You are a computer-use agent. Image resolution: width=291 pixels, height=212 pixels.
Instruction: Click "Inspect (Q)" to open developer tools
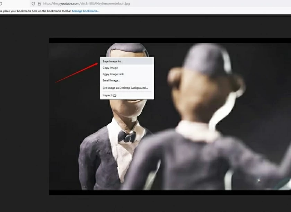click(x=109, y=95)
